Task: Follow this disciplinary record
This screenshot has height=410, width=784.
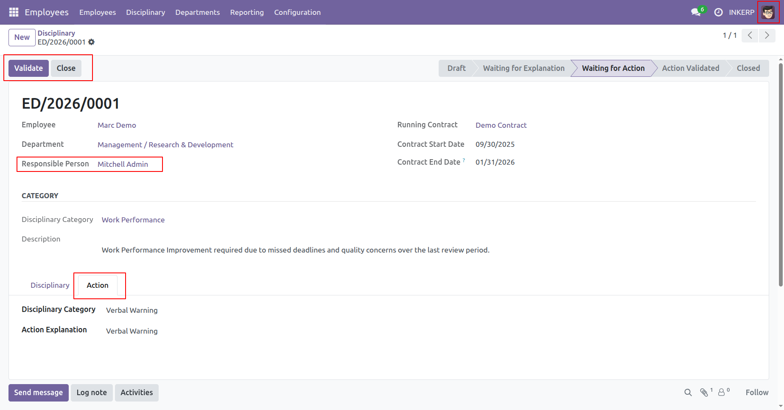Action: pos(757,393)
